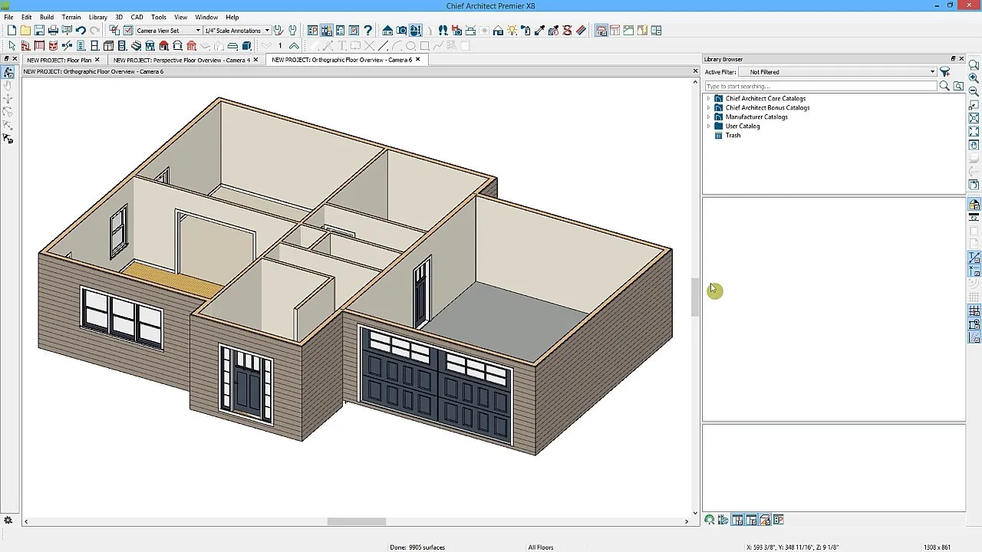Open the Build menu
Viewport: 982px width, 552px height.
(x=47, y=17)
